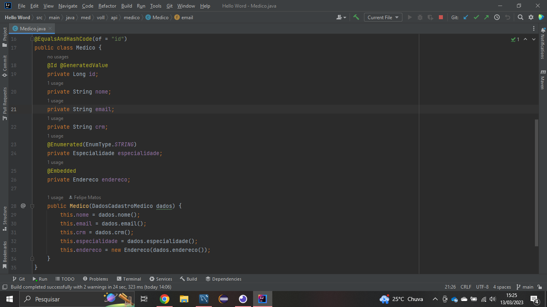
Task: Open the TODO tool window
Action: (x=65, y=279)
